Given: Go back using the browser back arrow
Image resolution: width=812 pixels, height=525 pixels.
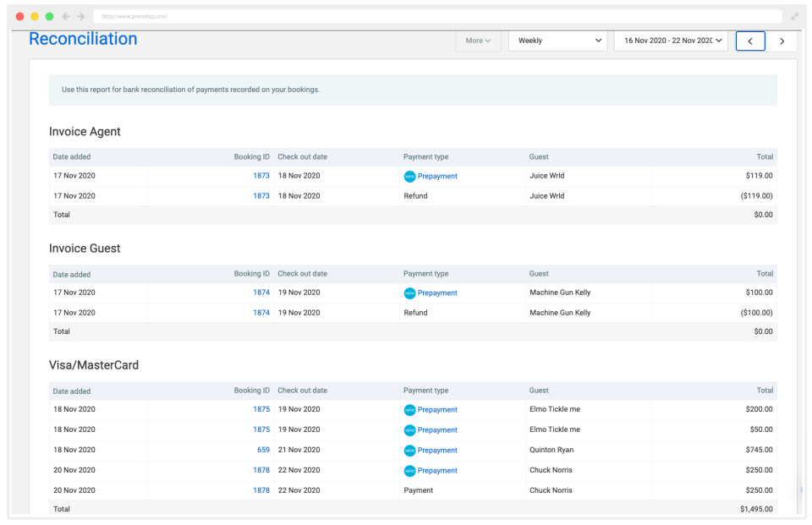Looking at the screenshot, I should (66, 17).
